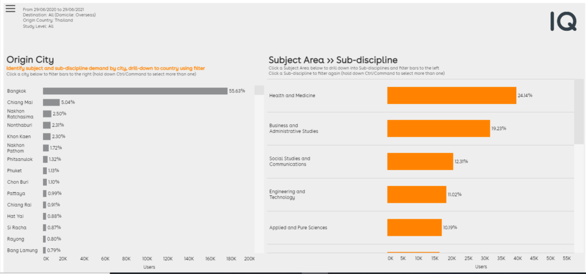The height and width of the screenshot is (274, 586).
Task: Click the IQ logo
Action: 563,21
